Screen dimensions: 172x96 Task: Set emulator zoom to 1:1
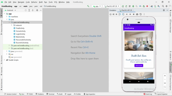[x=165, y=83]
